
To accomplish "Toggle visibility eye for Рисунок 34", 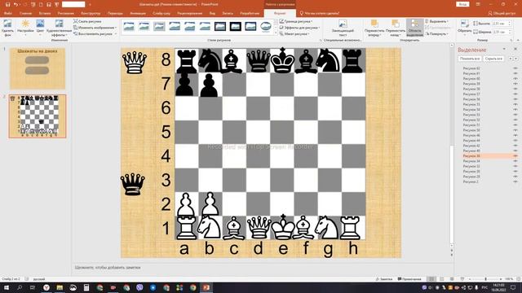I will coord(515,161).
